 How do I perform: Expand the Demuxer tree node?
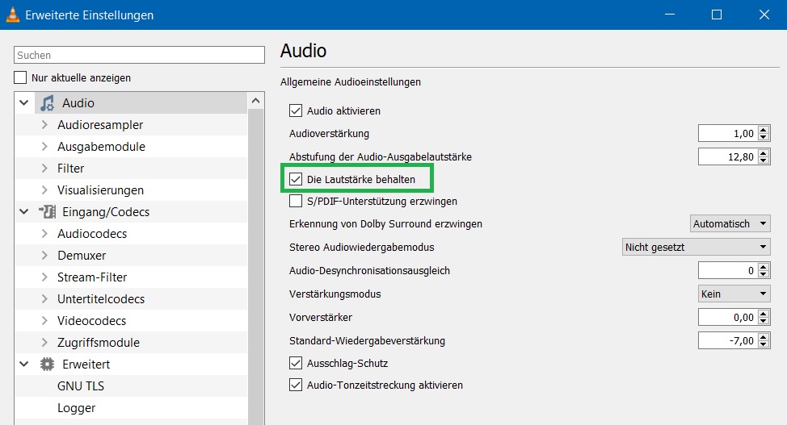pos(44,256)
